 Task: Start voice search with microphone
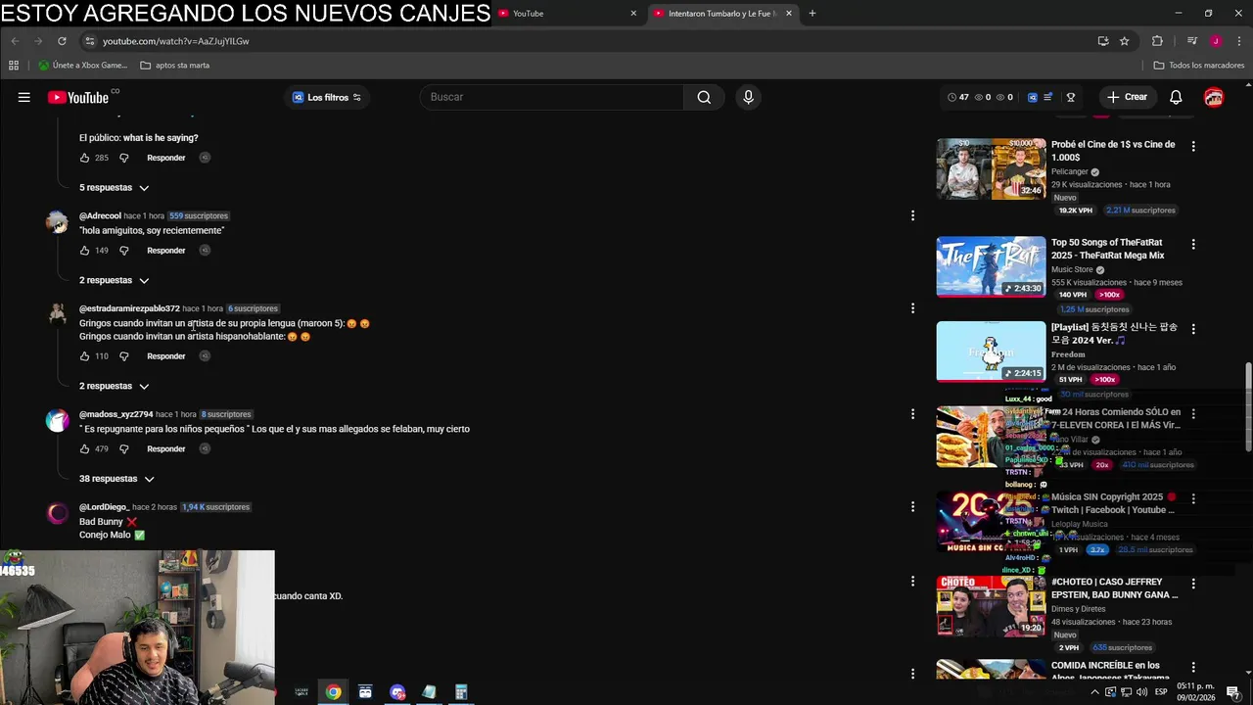click(748, 97)
